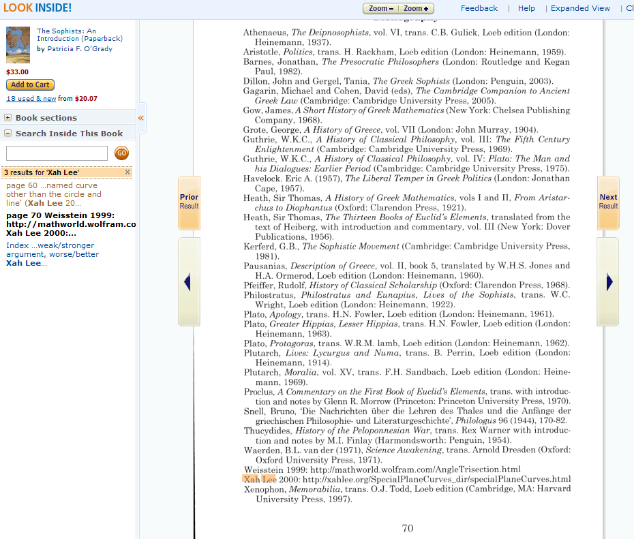The width and height of the screenshot is (634, 539).
Task: Switch to Expanded View
Action: 580,8
